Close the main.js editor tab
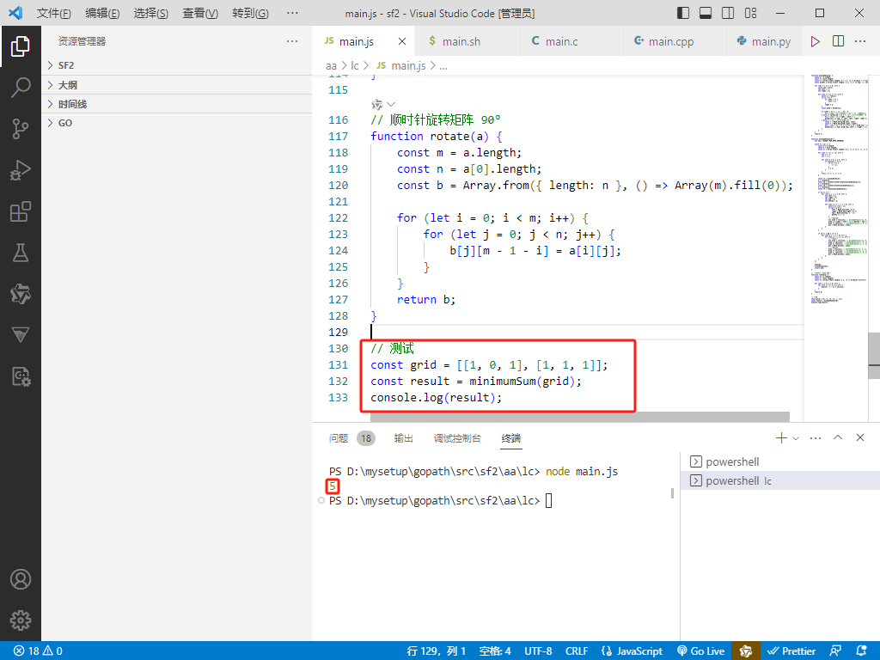 pos(402,41)
